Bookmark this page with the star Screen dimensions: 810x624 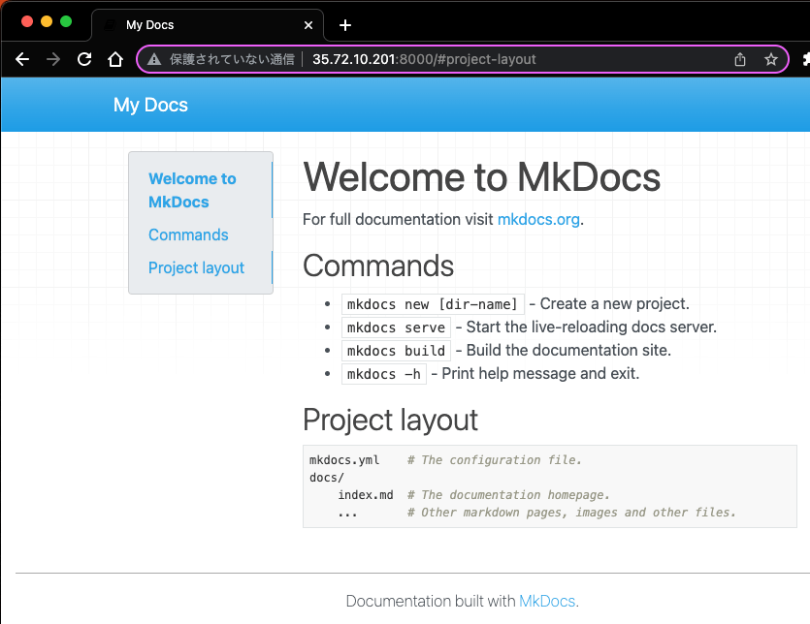[771, 59]
